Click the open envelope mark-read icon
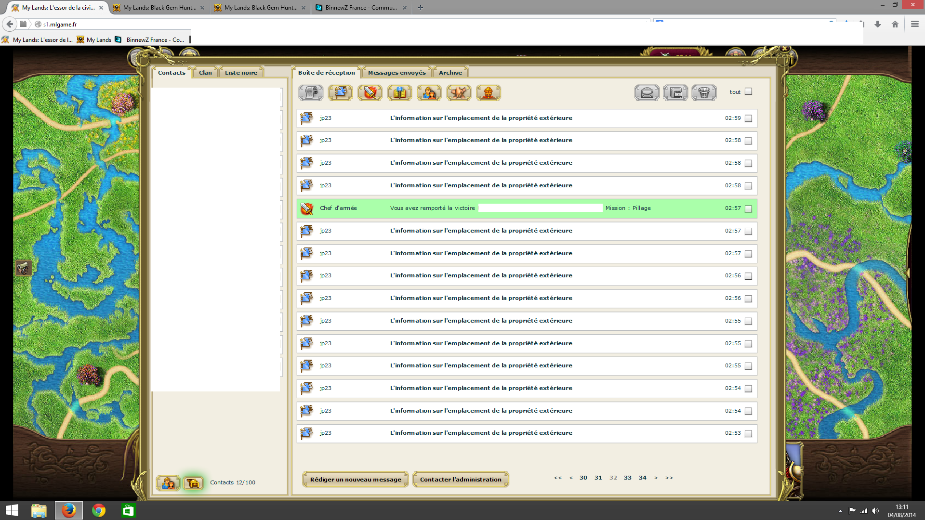The image size is (925, 520). pos(647,92)
